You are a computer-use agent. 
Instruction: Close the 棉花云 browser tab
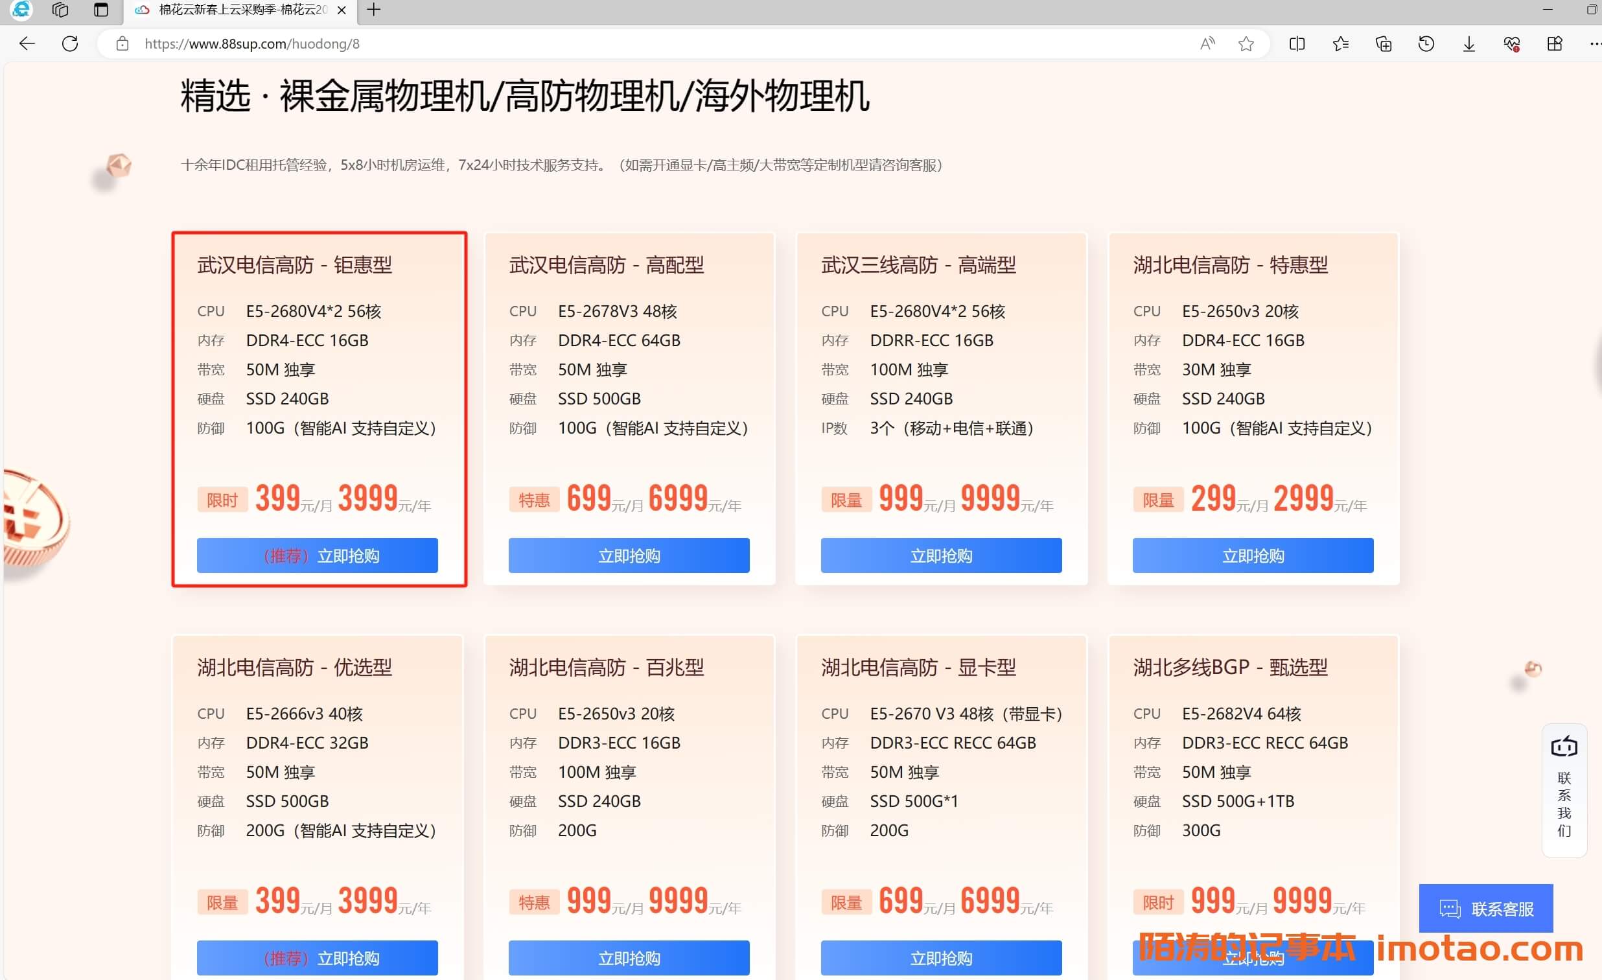[x=342, y=10]
